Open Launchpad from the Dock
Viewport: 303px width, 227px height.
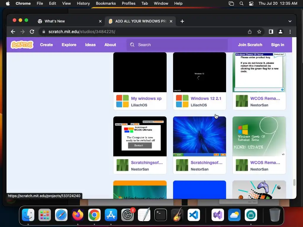pyautogui.click(x=45, y=215)
